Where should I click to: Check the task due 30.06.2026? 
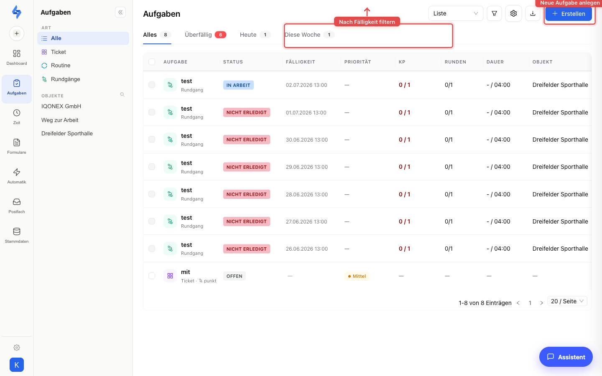[152, 140]
